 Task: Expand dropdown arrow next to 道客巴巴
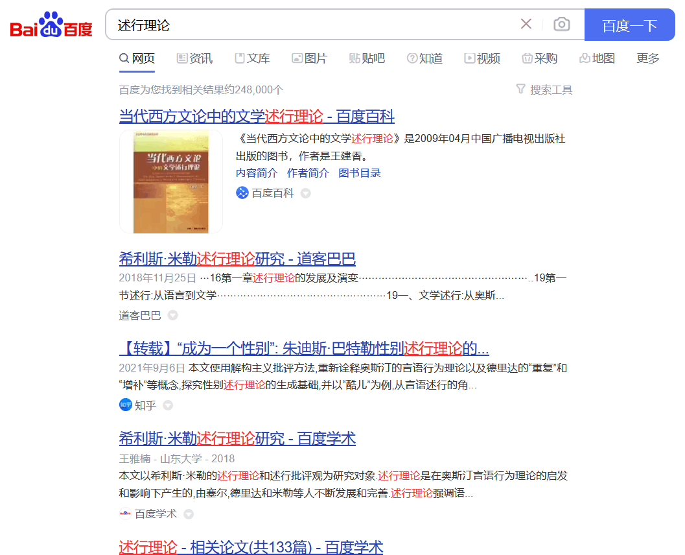172,315
